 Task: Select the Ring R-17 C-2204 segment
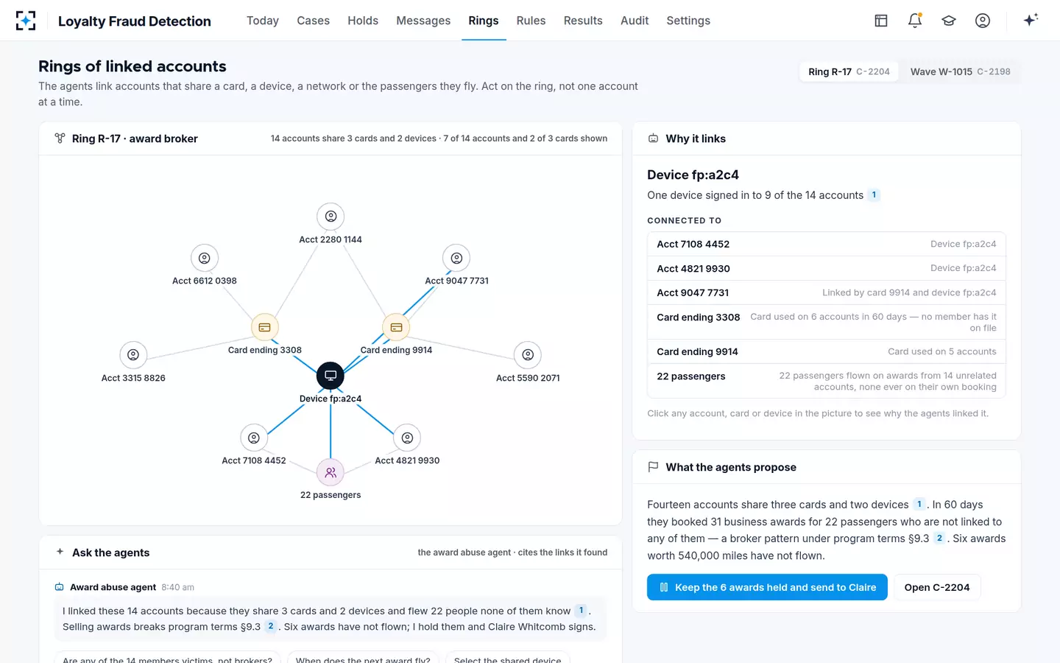coord(849,71)
